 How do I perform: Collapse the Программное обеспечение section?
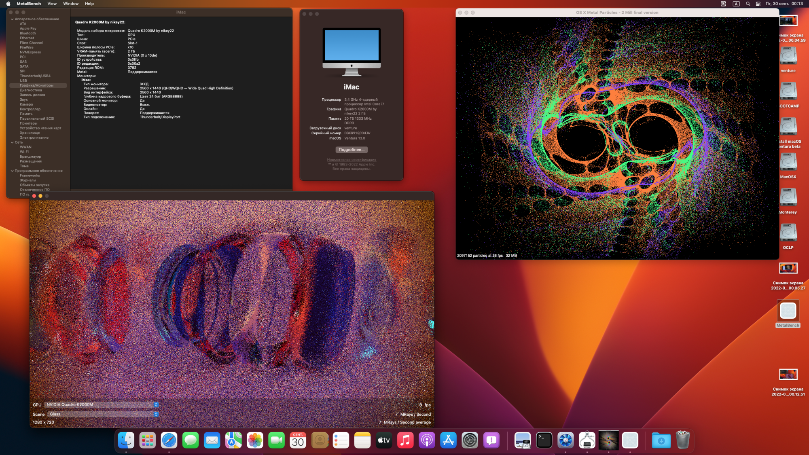coord(12,171)
